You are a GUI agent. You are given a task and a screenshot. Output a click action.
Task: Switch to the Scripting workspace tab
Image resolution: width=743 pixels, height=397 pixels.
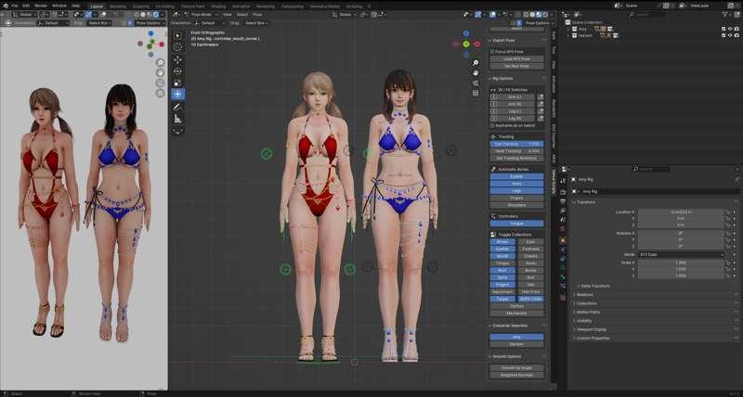click(x=354, y=6)
